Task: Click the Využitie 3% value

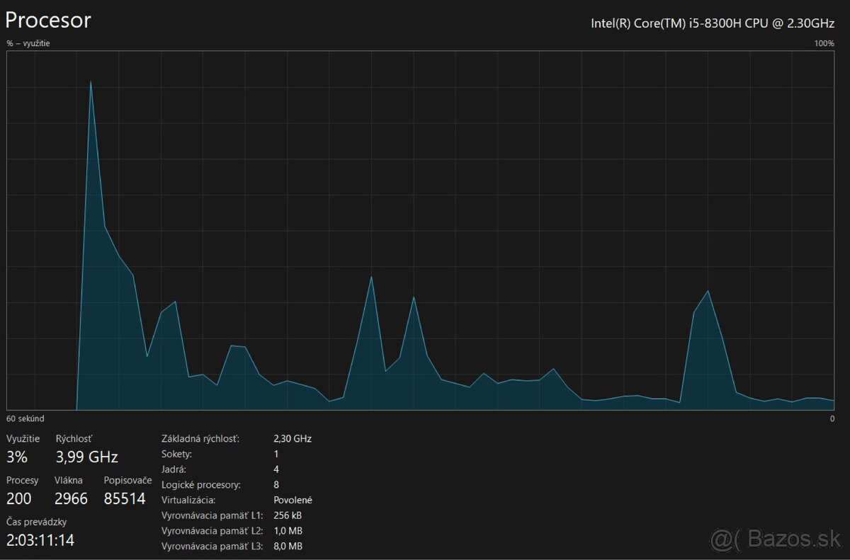Action: pyautogui.click(x=16, y=457)
